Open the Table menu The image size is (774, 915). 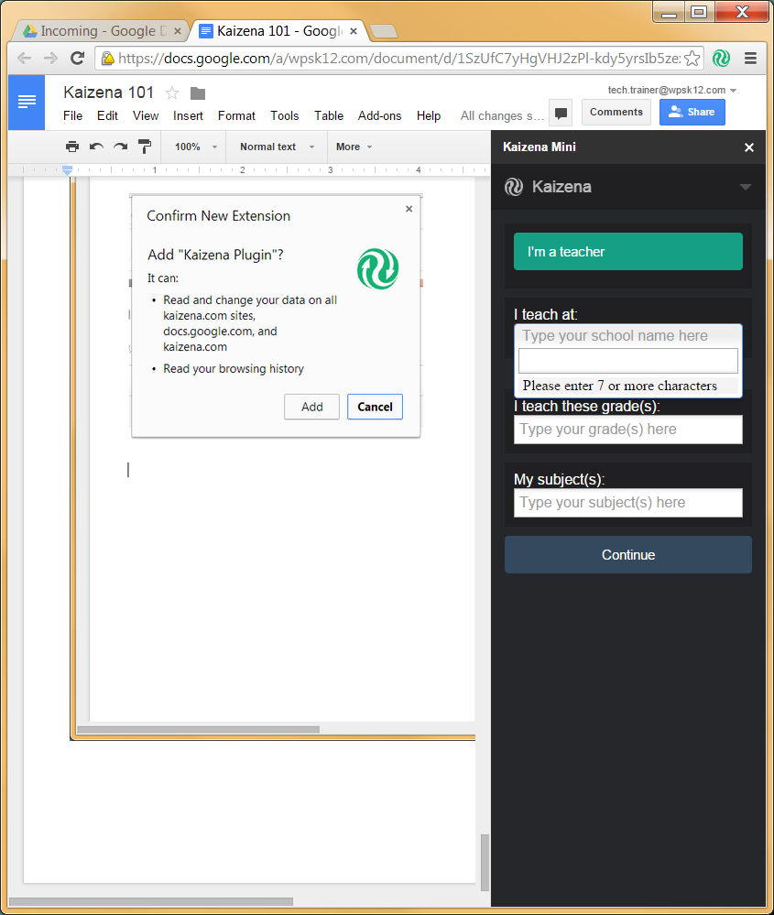tap(329, 116)
